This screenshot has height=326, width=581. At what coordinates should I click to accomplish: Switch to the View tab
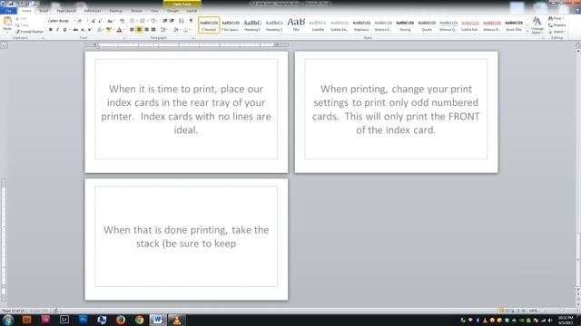click(x=154, y=11)
